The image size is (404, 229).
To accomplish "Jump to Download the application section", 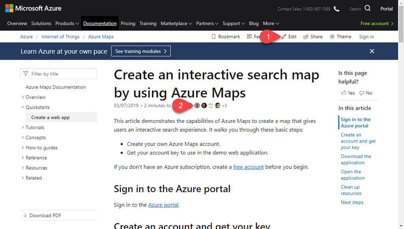I will tap(356, 160).
